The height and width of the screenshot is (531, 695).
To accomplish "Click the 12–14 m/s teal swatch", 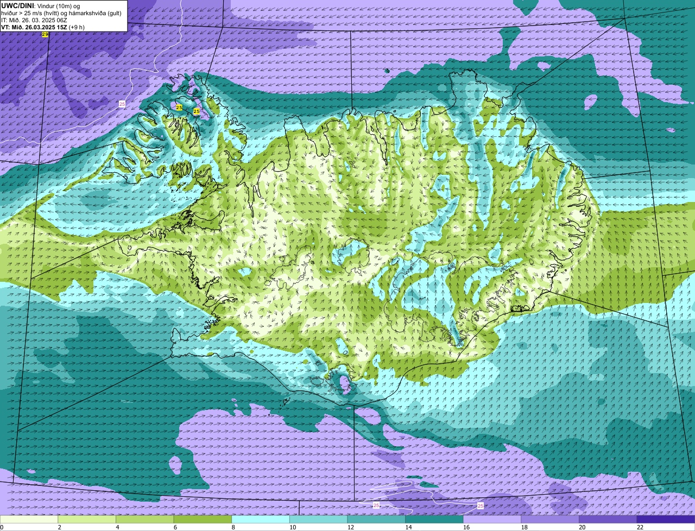I will click(x=376, y=519).
